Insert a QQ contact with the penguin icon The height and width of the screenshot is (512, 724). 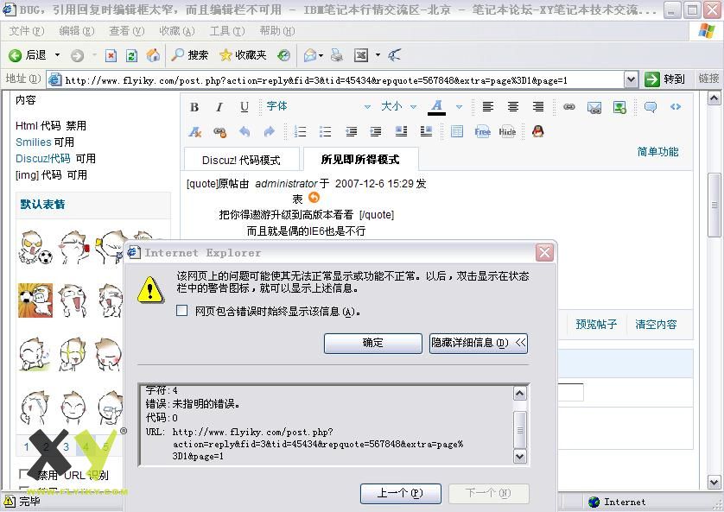538,132
